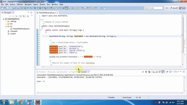187x105 pixels.
Task: Open Chrome from the taskbar
Action: click(x=21, y=102)
